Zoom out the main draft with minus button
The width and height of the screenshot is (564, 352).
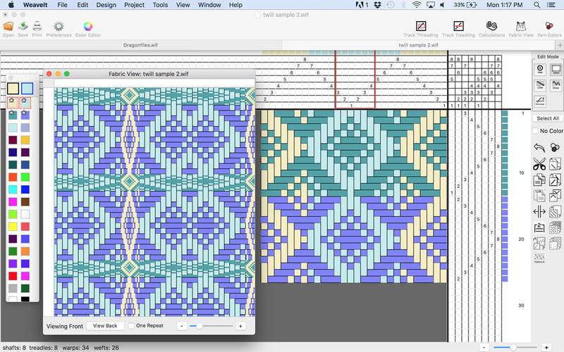click(x=484, y=347)
